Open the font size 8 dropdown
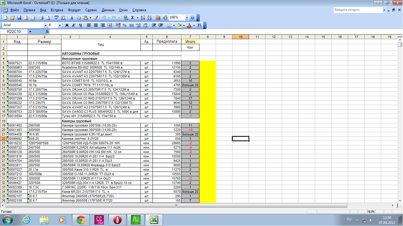 60,25
